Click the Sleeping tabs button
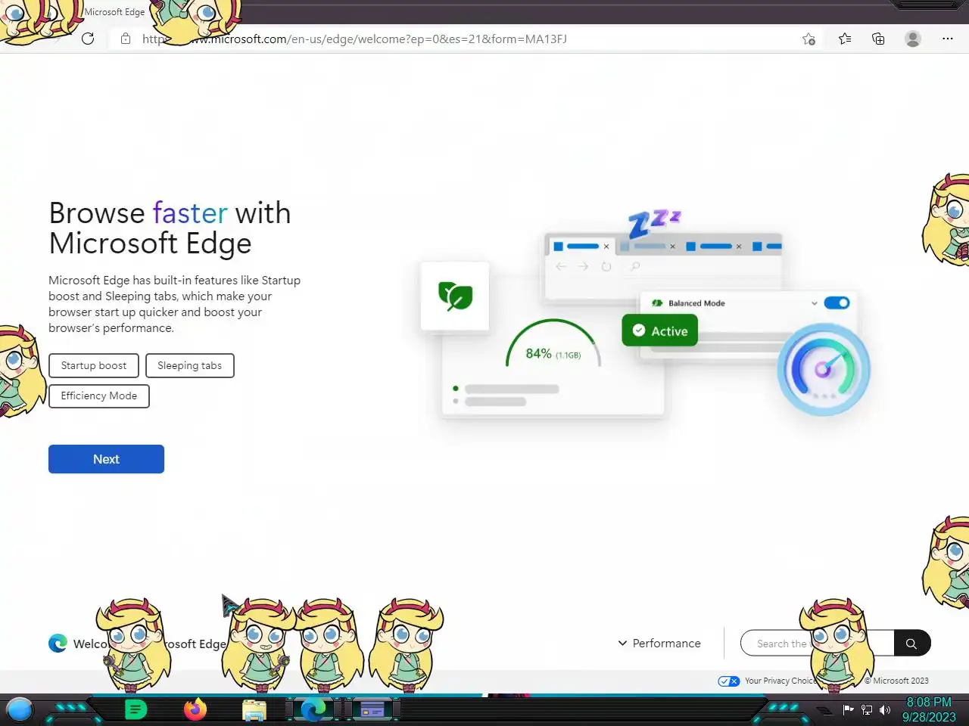Image resolution: width=969 pixels, height=726 pixels. tap(190, 365)
